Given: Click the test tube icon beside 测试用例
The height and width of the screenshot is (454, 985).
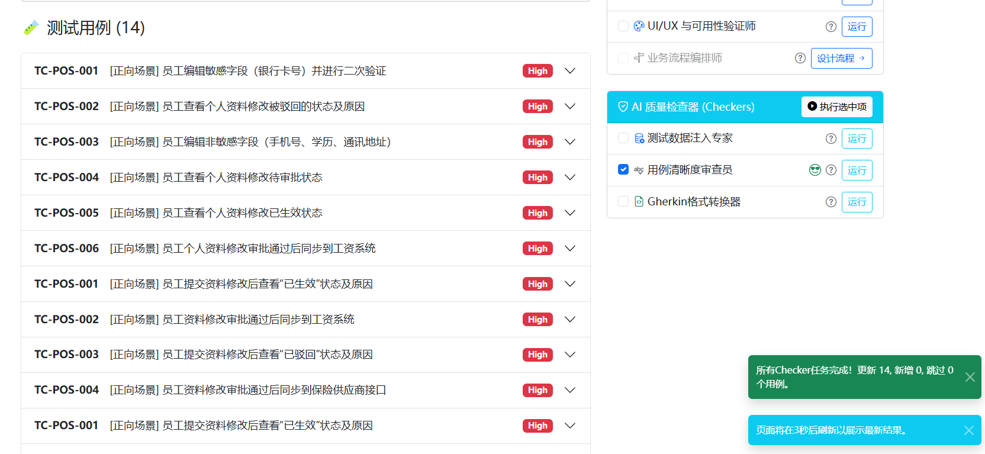Looking at the screenshot, I should (31, 27).
